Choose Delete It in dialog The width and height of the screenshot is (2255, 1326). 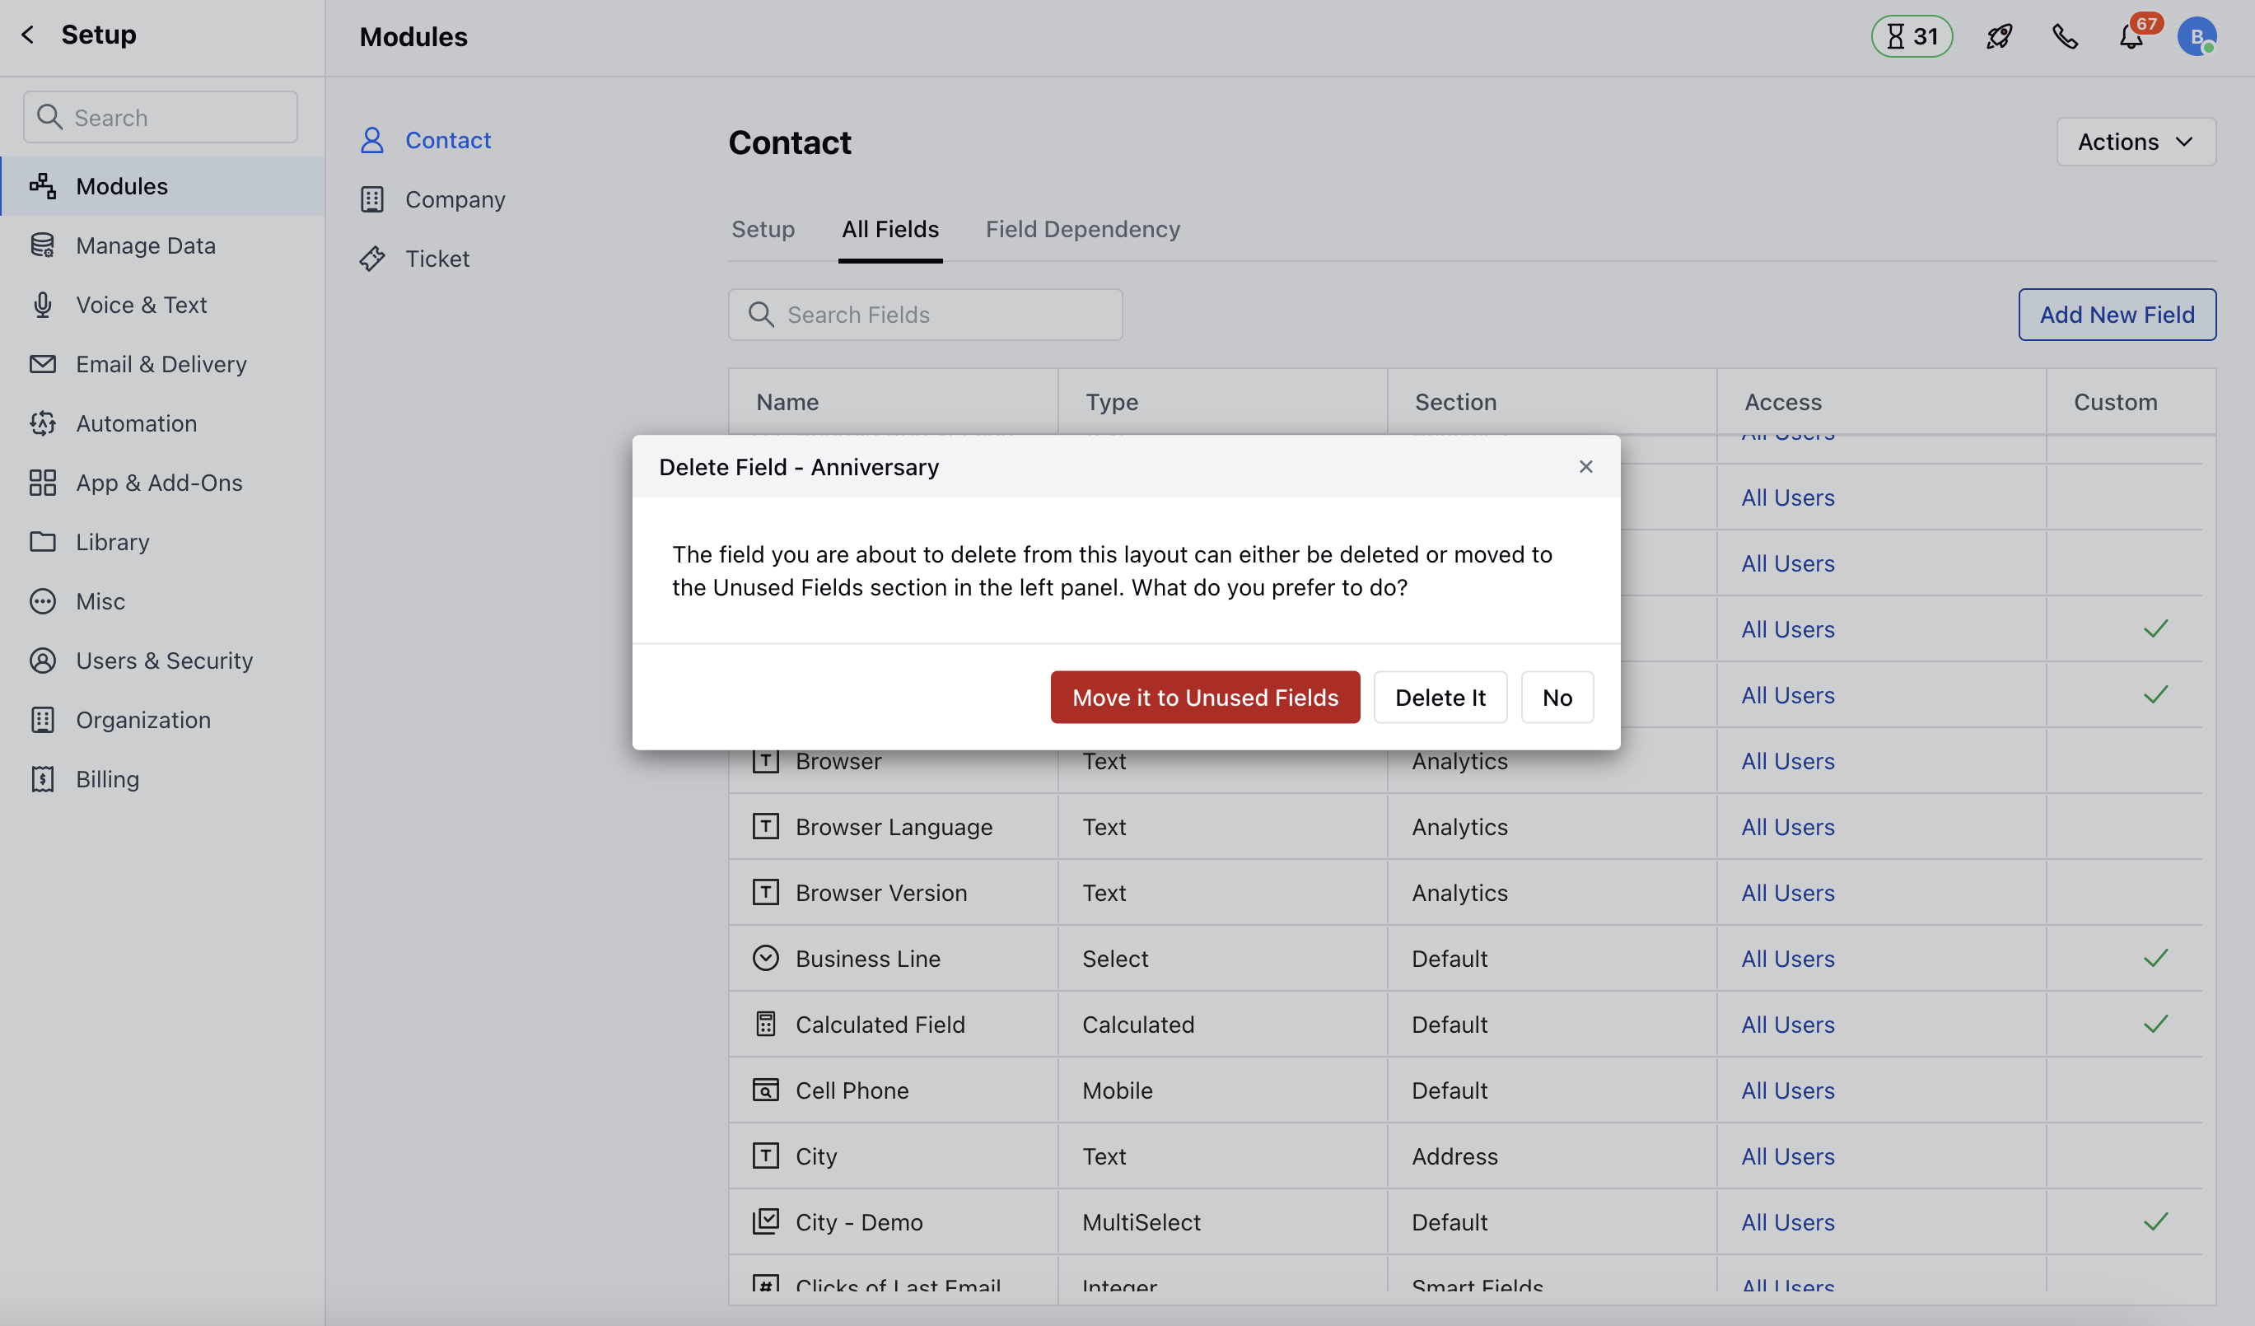point(1440,697)
